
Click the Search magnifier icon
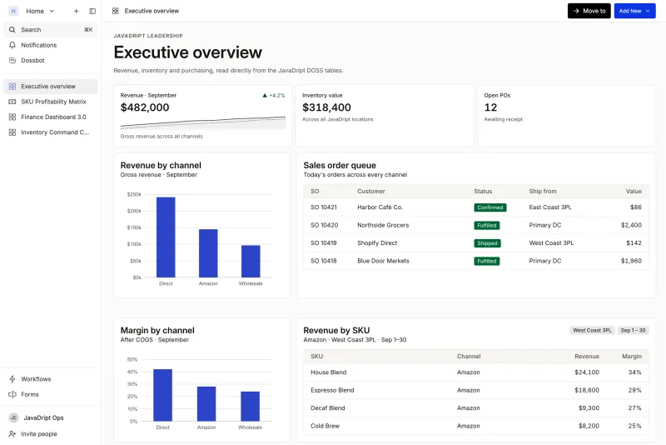12,30
